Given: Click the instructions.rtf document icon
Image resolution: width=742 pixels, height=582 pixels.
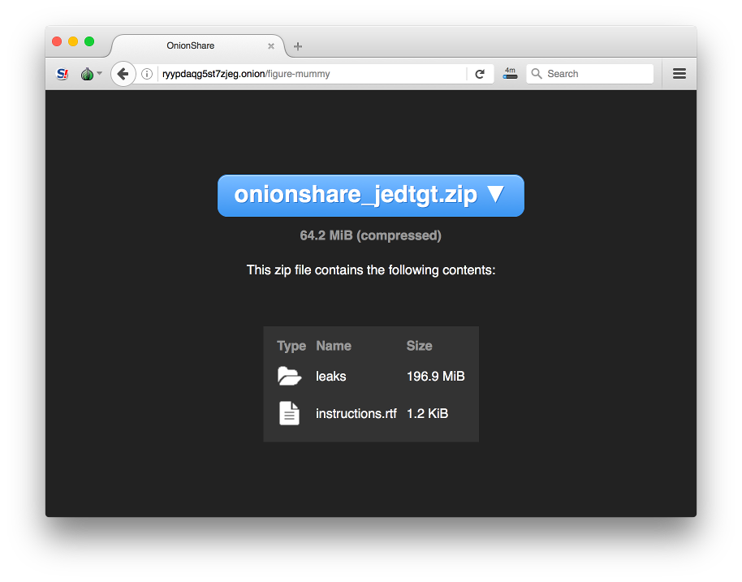Looking at the screenshot, I should [x=289, y=413].
